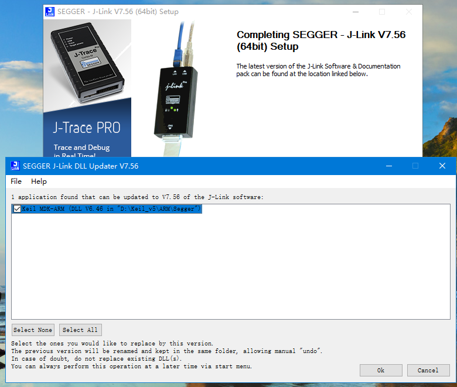Viewport: 457px width, 387px height.
Task: Click the J-Trace PRO banner image
Action: [87, 88]
